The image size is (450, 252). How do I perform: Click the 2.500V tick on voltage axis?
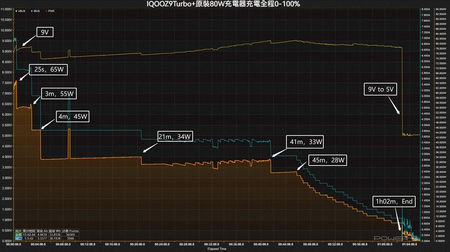point(7,188)
